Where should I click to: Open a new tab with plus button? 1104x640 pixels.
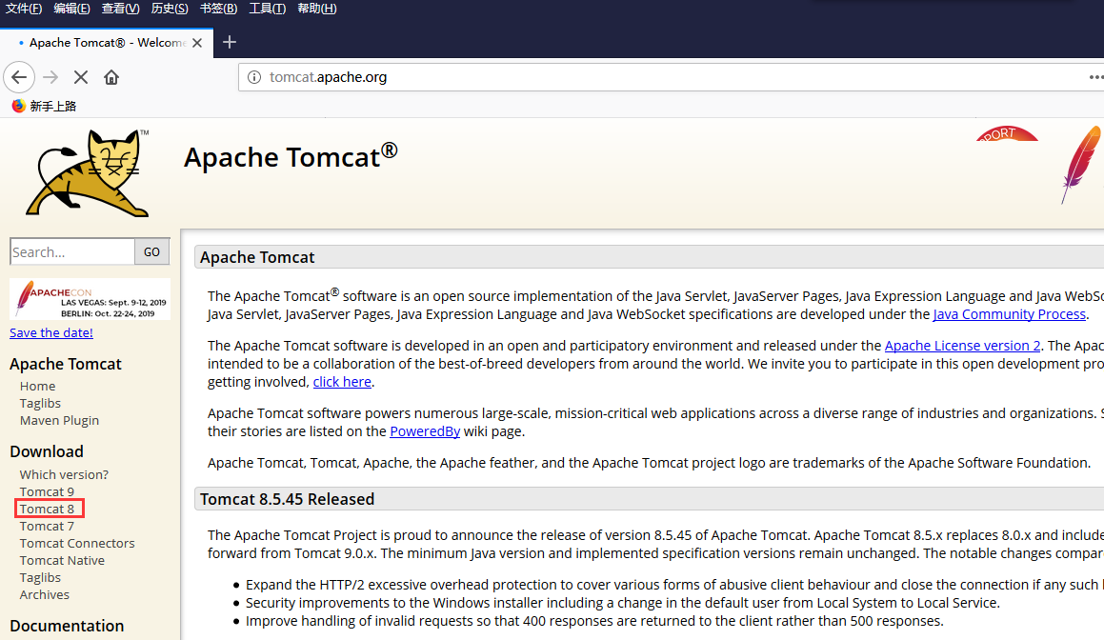(x=229, y=42)
